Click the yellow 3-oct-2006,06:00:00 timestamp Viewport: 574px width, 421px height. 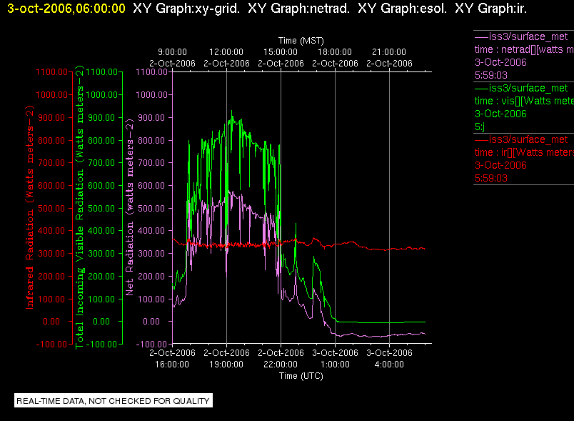point(66,9)
